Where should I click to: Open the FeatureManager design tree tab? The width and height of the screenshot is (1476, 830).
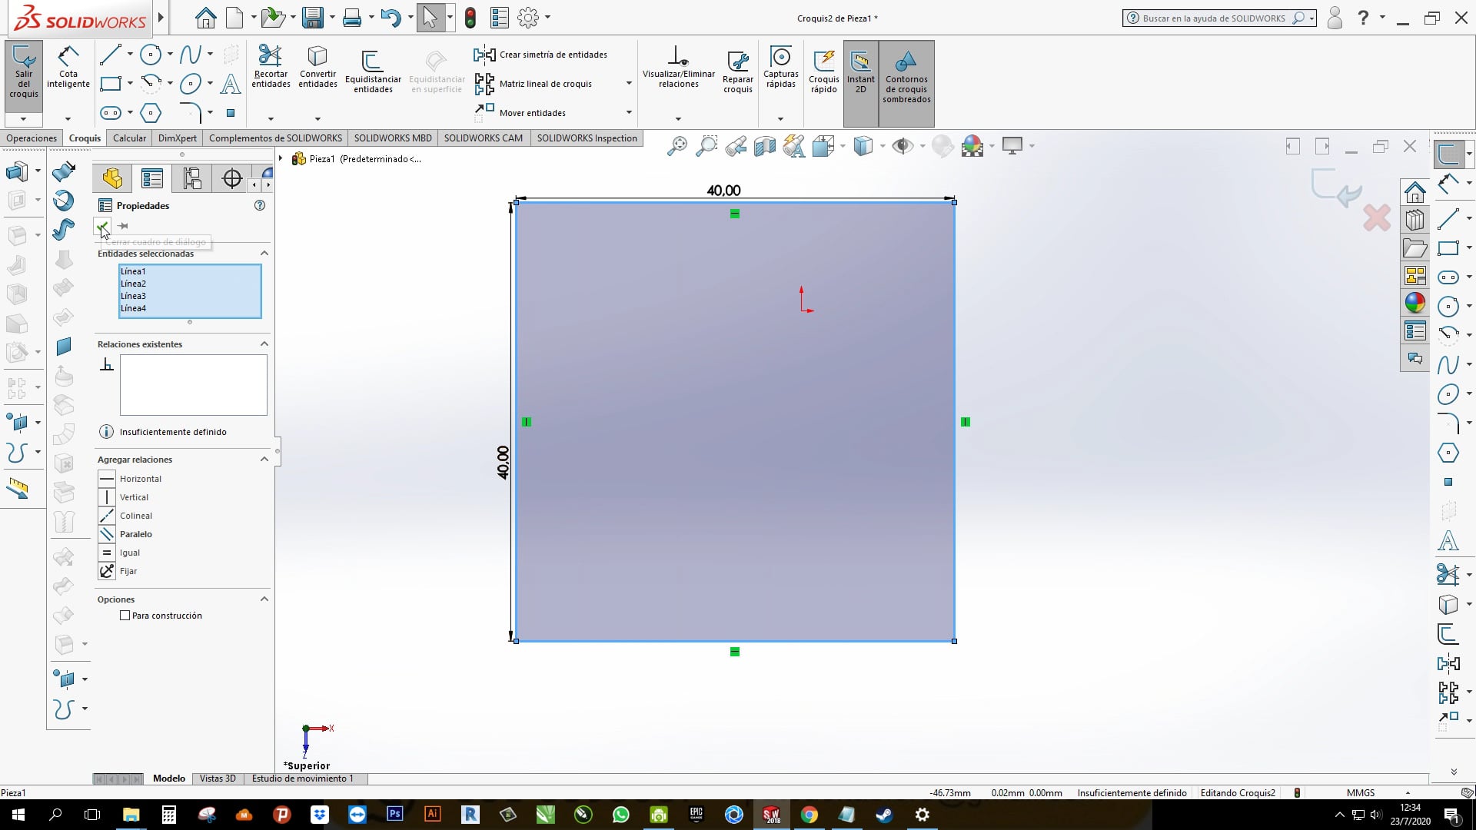click(x=112, y=178)
